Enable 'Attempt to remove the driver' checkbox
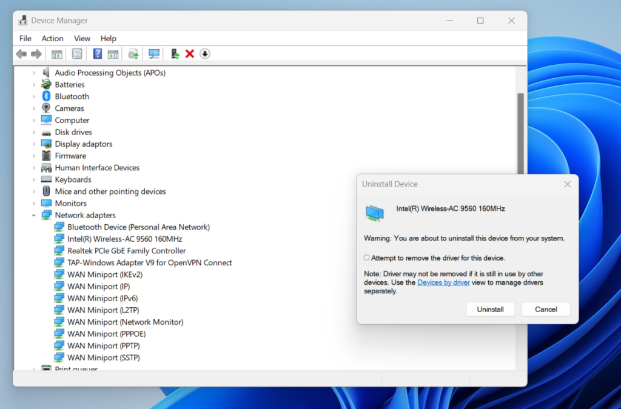 tap(366, 258)
